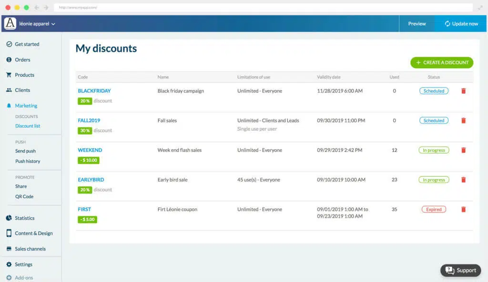
Task: Click the browser URL address bar
Action: click(x=262, y=8)
